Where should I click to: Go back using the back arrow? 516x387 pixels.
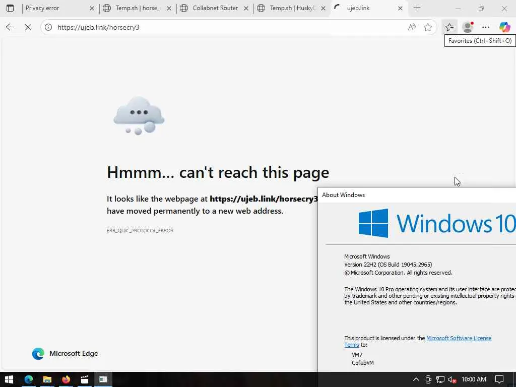pyautogui.click(x=10, y=27)
